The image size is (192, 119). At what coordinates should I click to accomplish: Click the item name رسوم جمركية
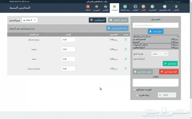click(34, 40)
